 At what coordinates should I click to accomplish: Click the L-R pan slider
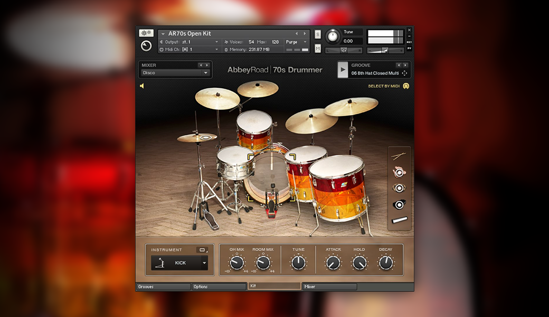coord(344,50)
